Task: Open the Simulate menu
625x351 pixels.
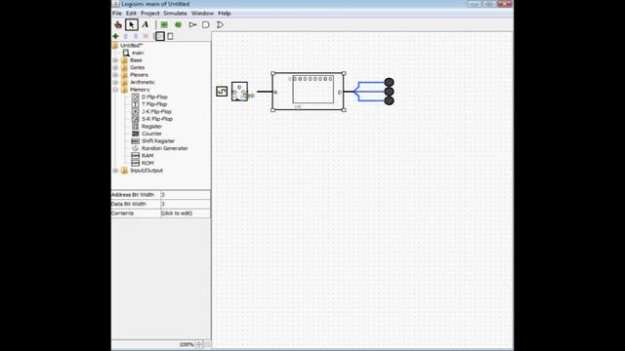Action: 175,13
